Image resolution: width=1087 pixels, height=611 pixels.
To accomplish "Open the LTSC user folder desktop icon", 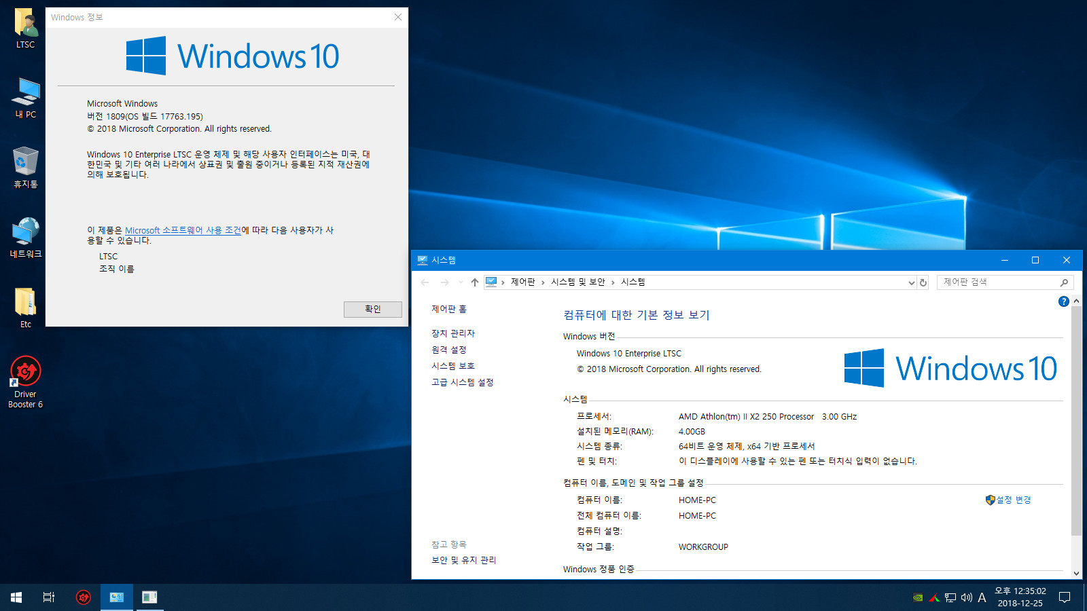I will [x=25, y=29].
